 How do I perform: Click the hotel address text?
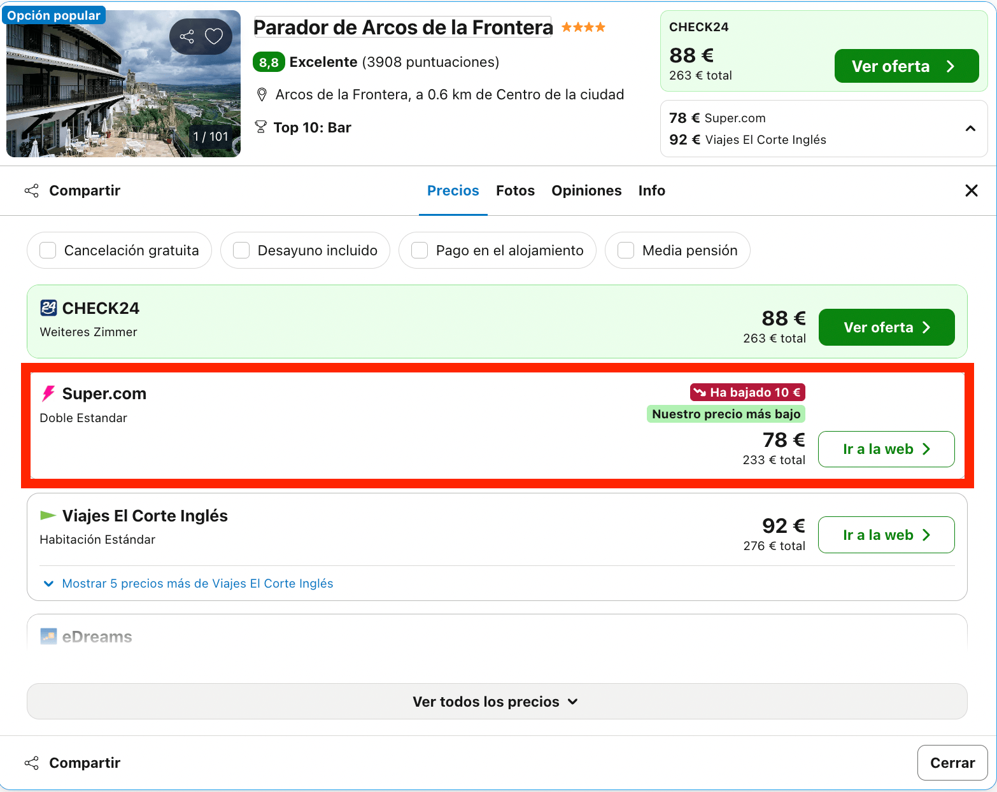tap(449, 94)
